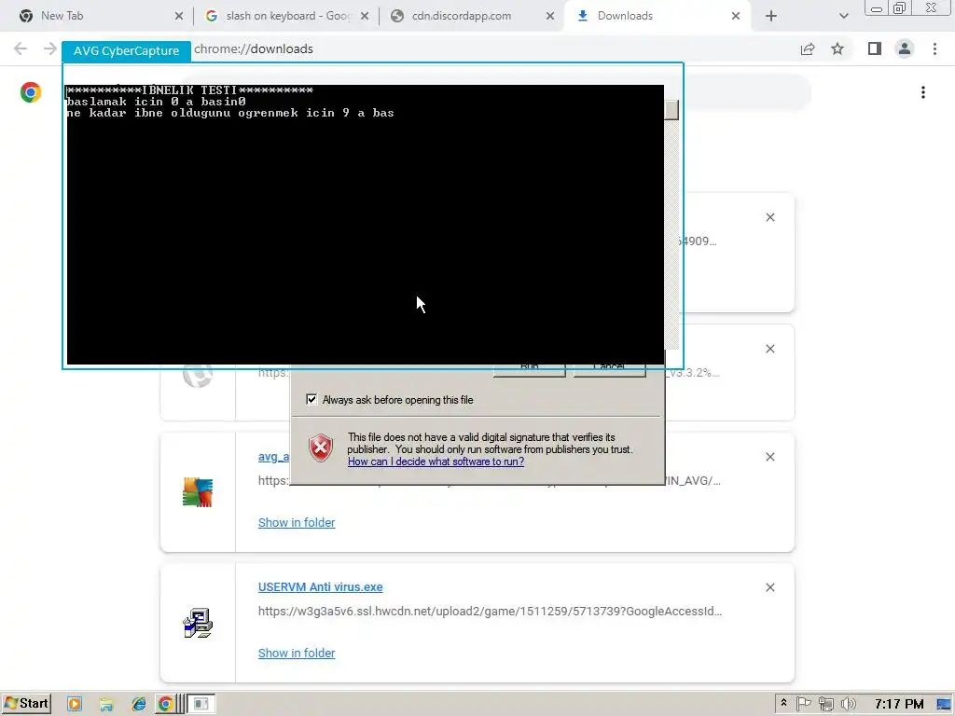Switch to the slash on keyboard Google tab
This screenshot has height=716, width=955.
coord(286,16)
